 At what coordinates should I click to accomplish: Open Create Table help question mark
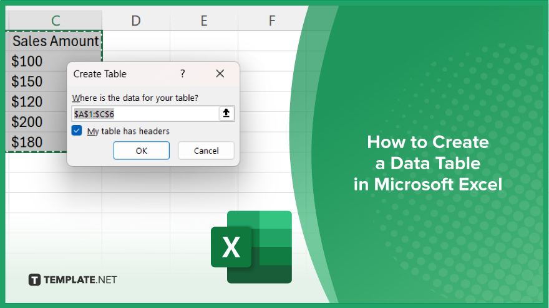182,73
